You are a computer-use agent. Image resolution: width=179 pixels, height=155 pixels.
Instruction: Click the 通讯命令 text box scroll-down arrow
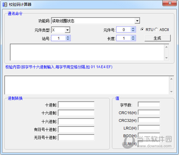pos(167,58)
